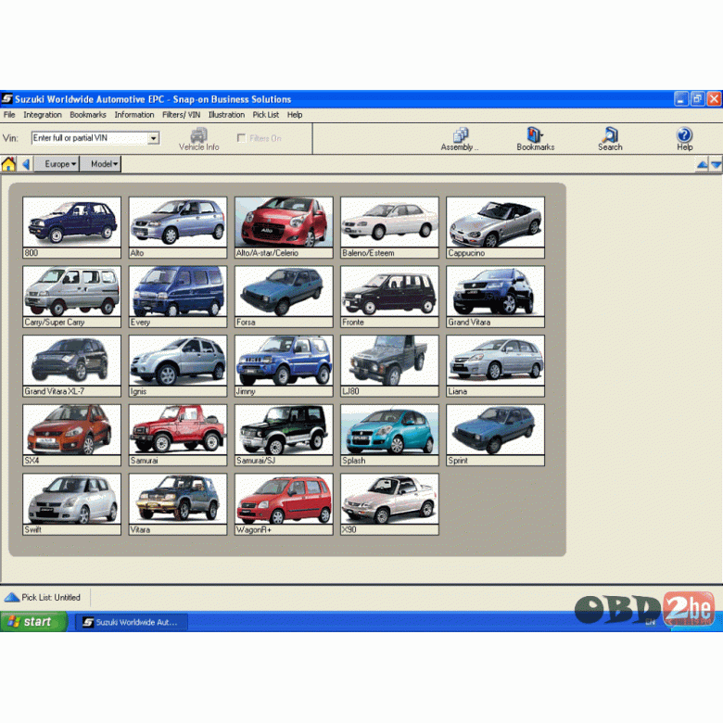Go to the Home icon

[8, 164]
